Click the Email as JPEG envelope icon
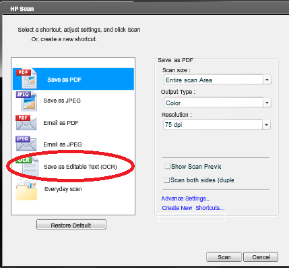This screenshot has width=289, height=268. tap(26, 144)
